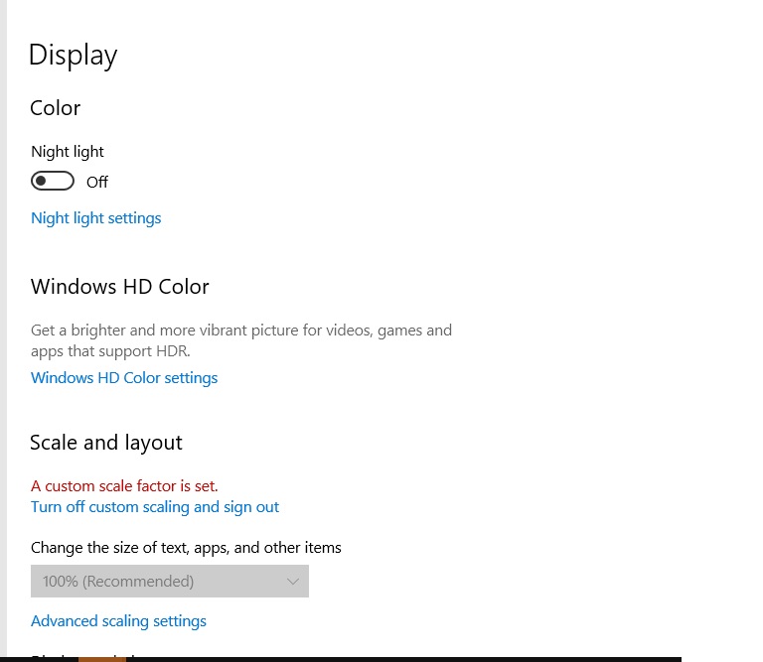The height and width of the screenshot is (662, 763).
Task: Click the 'Change the size of text' label
Action: 186,548
